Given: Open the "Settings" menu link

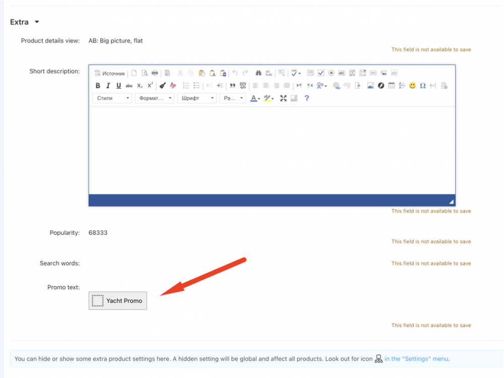Looking at the screenshot, I should coord(416,359).
